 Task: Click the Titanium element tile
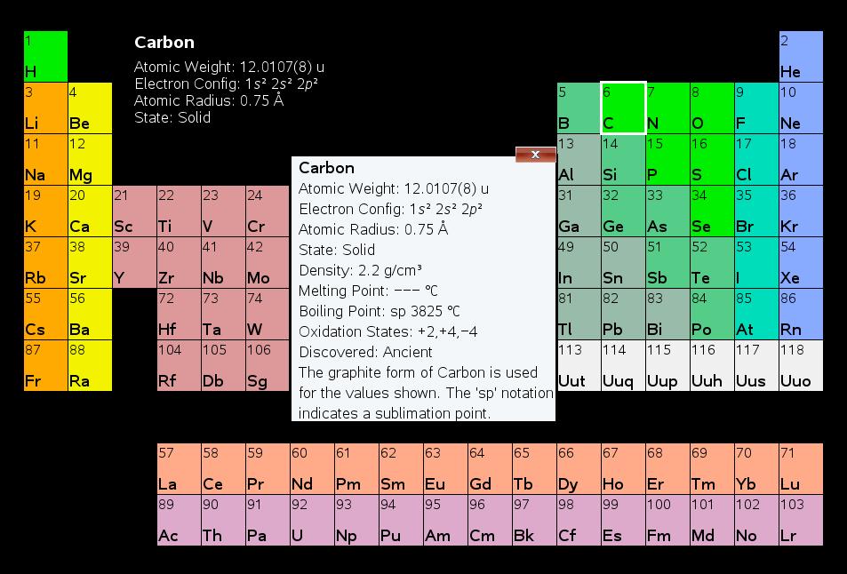pos(179,211)
